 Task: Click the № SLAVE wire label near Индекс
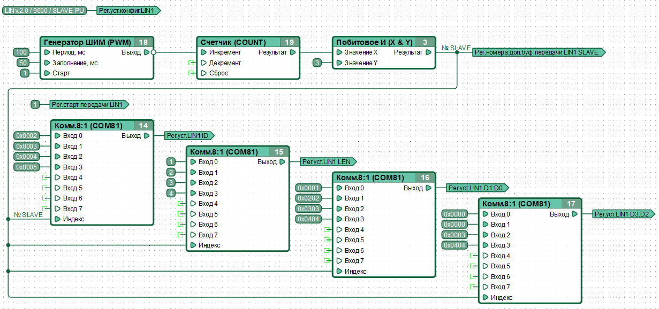click(28, 215)
